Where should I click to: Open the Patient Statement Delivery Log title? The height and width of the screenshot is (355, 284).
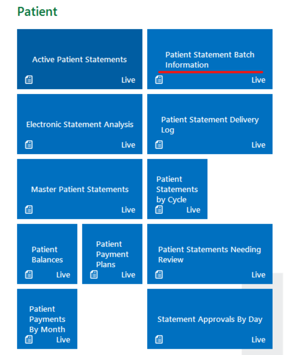210,125
